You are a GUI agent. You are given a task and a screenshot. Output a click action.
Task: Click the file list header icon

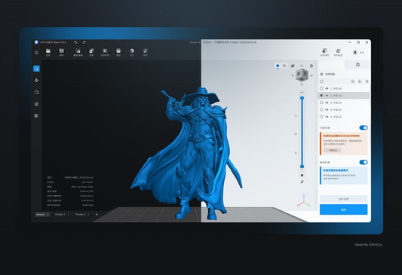tap(321, 75)
